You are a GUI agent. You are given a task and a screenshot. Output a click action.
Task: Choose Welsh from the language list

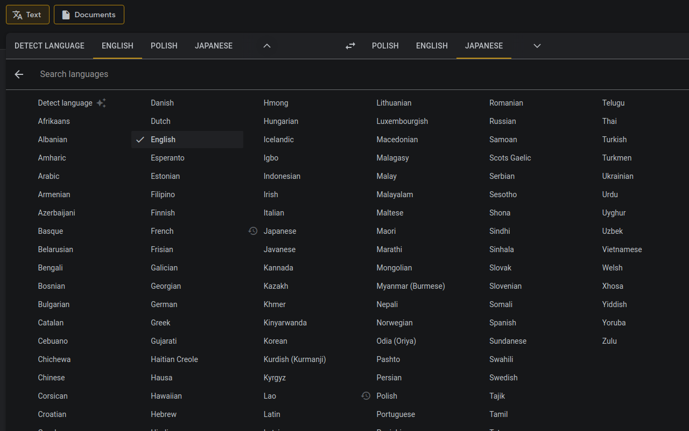coord(613,268)
